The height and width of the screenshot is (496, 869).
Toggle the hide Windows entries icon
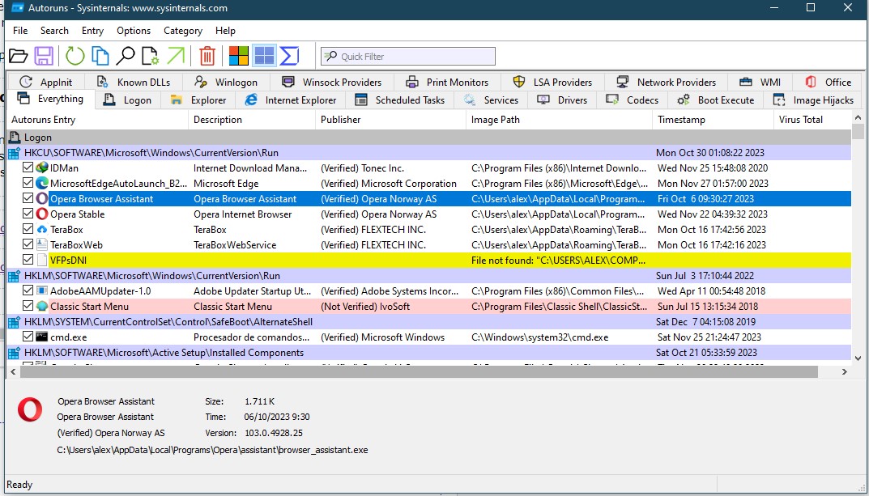(x=264, y=56)
